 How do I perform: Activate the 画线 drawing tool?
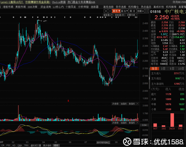click(x=132, y=11)
